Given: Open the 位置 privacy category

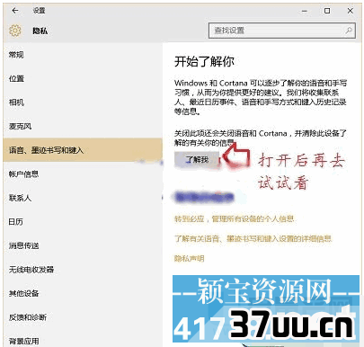Looking at the screenshot, I should pos(83,78).
